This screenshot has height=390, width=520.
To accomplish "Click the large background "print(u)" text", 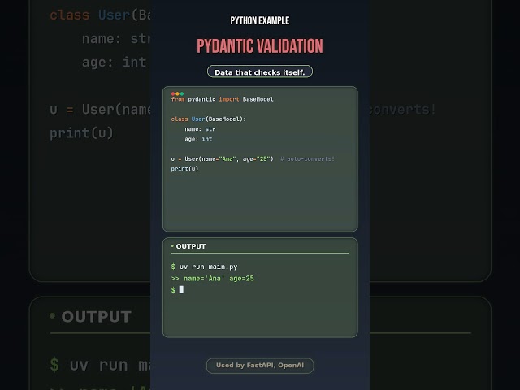I will click(x=81, y=133).
